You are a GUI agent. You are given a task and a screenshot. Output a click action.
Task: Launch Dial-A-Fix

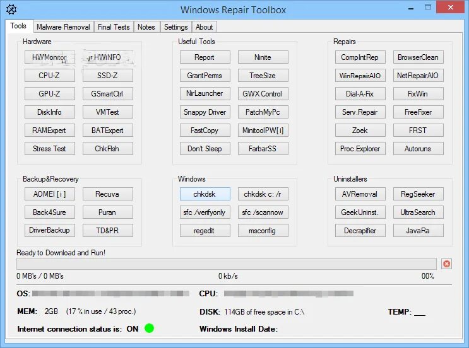360,93
